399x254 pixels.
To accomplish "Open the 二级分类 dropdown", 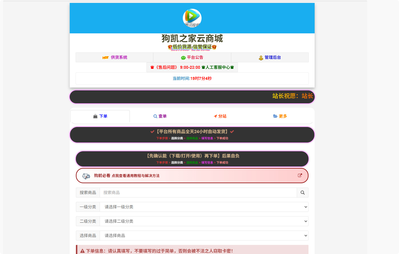I will coord(204,221).
